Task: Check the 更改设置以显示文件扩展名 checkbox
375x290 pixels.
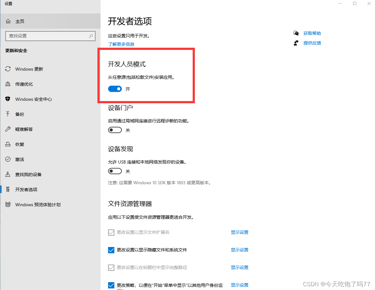Action: pos(111,232)
